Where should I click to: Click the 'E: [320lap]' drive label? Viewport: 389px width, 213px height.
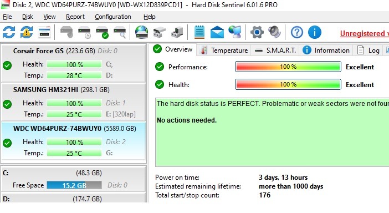coord(121,114)
